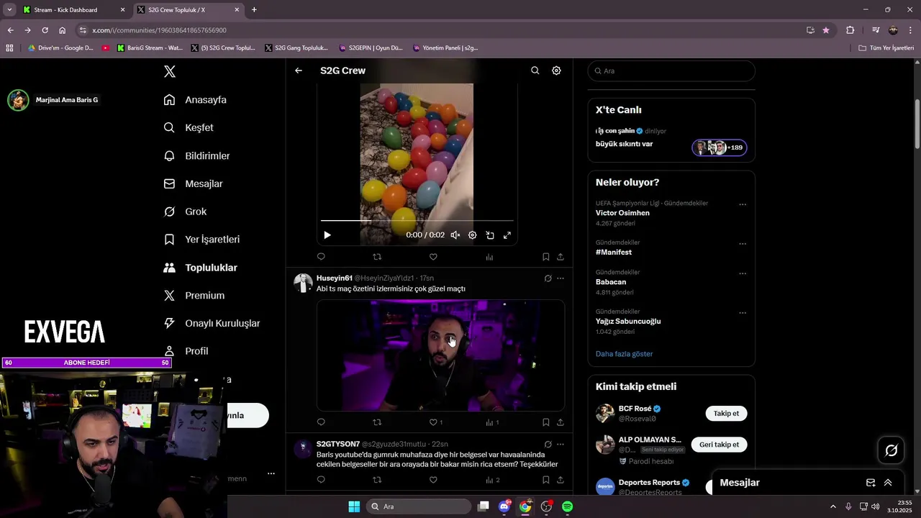Open Grok icon on Huseyin61's post
This screenshot has height=518, width=921.
tap(548, 278)
